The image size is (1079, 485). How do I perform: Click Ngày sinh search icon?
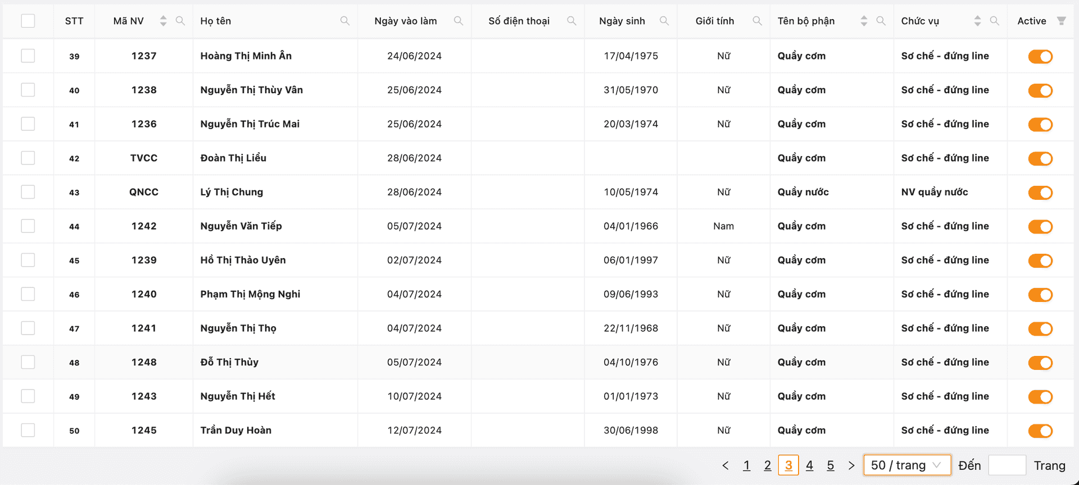pos(664,21)
